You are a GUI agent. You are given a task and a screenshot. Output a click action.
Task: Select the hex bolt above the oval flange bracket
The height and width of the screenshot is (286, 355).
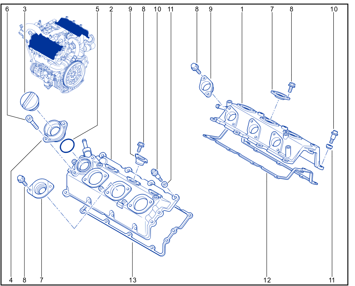coord(196,68)
